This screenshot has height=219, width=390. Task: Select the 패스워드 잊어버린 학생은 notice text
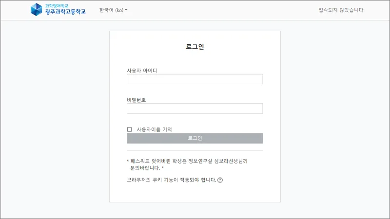(187, 164)
